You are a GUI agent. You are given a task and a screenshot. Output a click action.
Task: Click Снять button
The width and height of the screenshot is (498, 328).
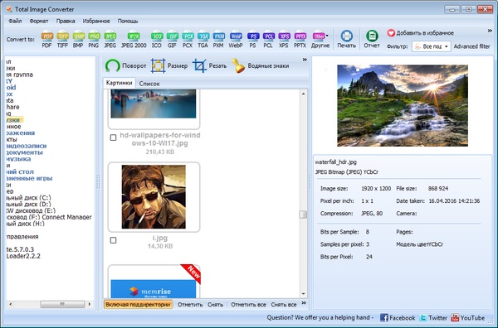click(x=215, y=305)
